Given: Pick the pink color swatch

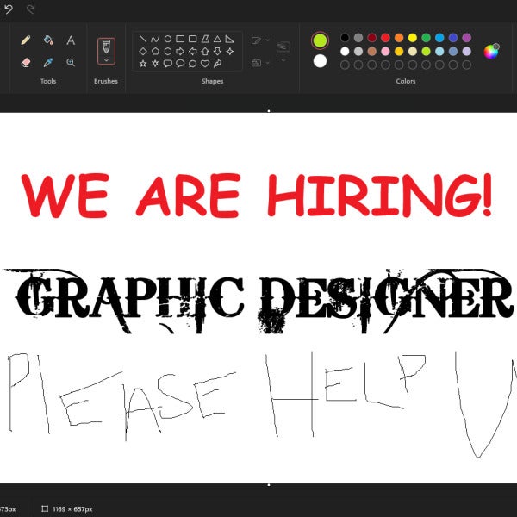Looking at the screenshot, I should point(385,51).
